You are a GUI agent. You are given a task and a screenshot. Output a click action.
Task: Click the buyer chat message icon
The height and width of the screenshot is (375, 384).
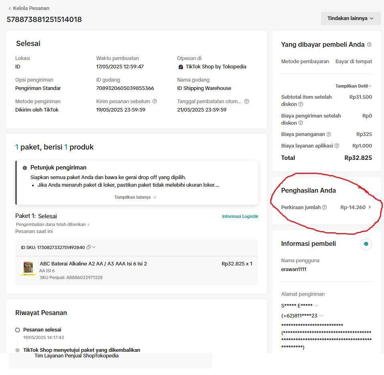pos(366,244)
